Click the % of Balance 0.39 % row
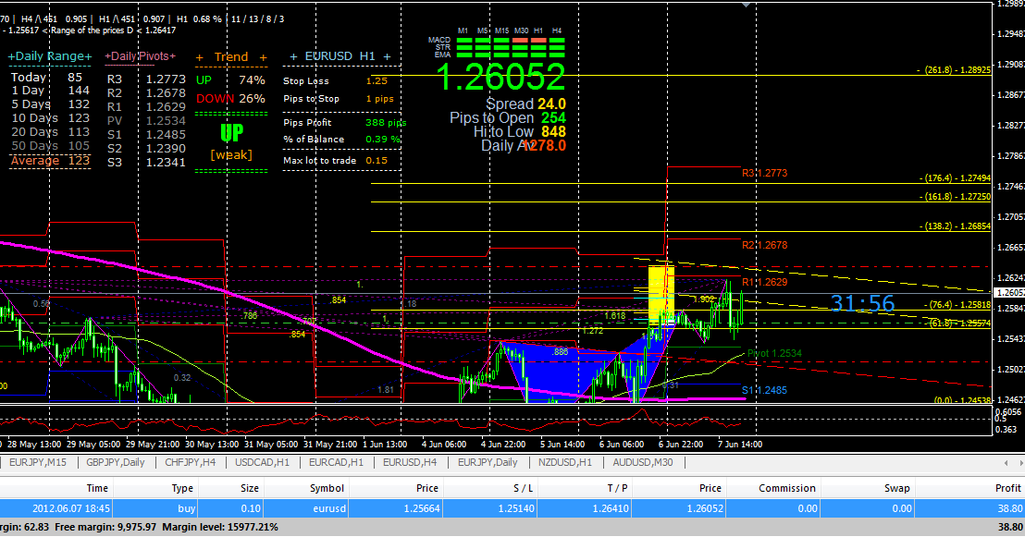 click(x=341, y=140)
